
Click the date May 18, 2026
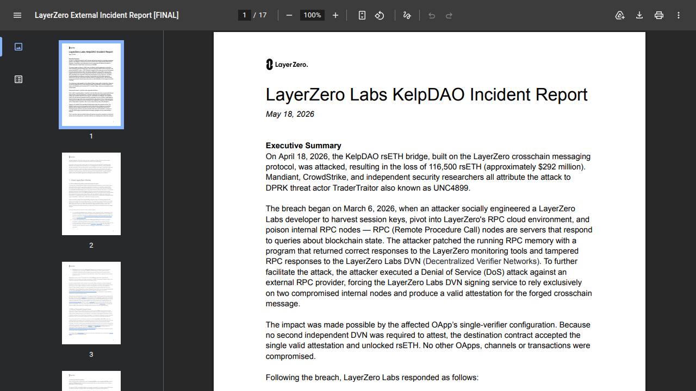click(x=290, y=114)
